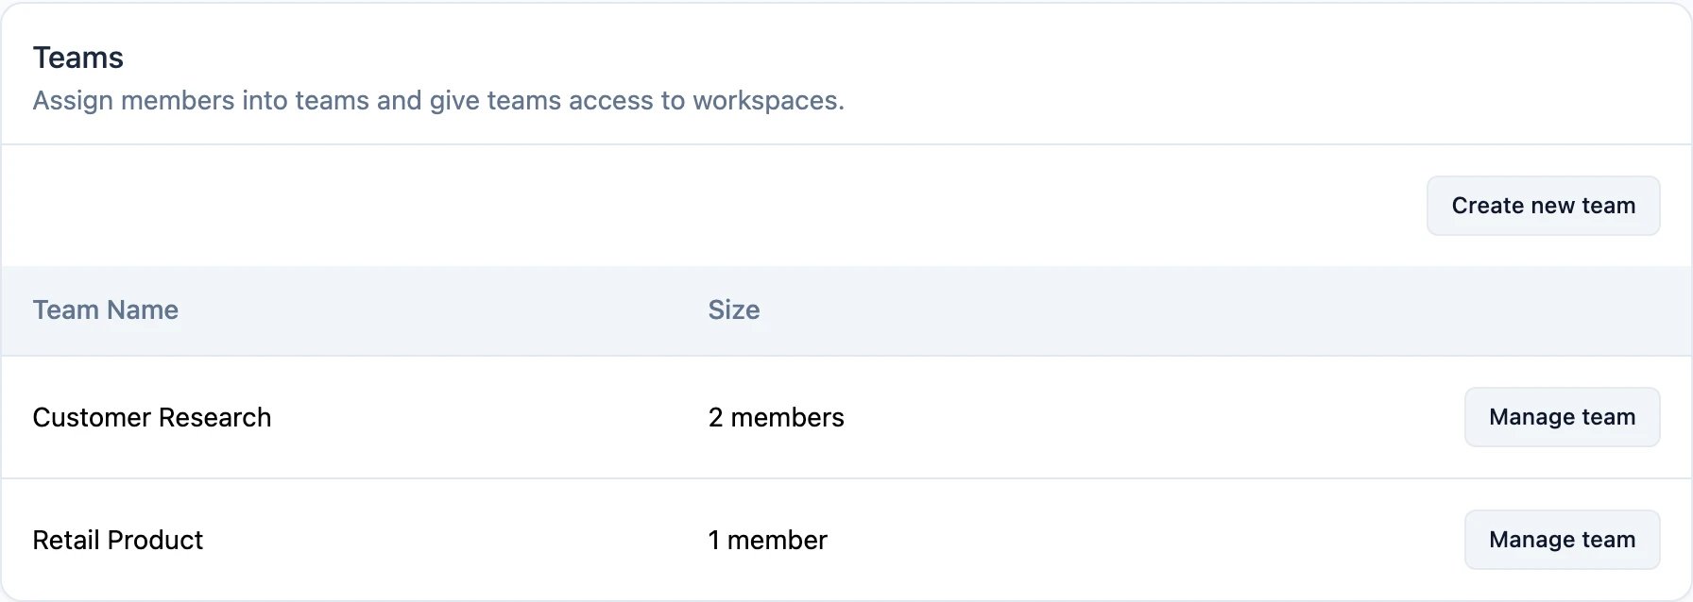Click the Size column header
Screen dimensions: 1693x602
coord(734,309)
